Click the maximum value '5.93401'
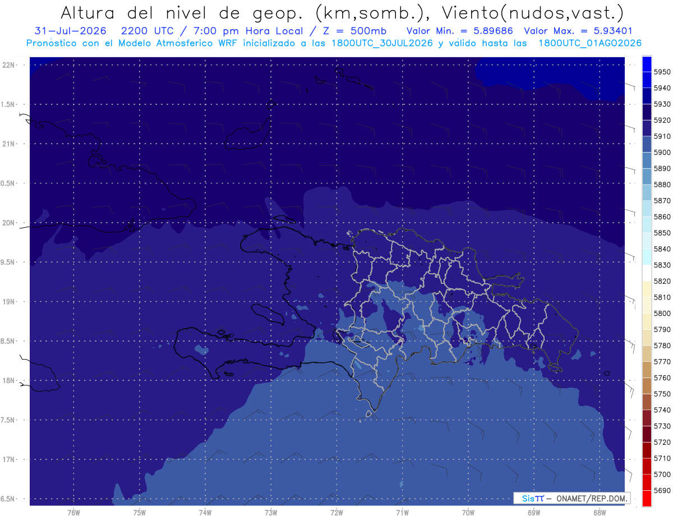This screenshot has width=673, height=520. [613, 31]
